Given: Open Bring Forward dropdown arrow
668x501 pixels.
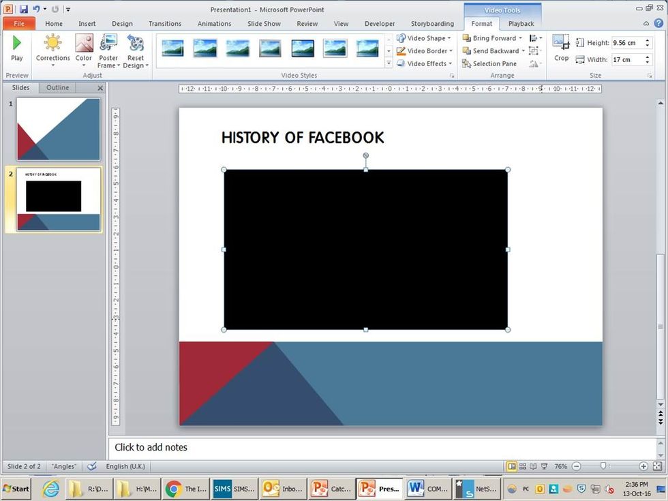Looking at the screenshot, I should click(x=520, y=38).
